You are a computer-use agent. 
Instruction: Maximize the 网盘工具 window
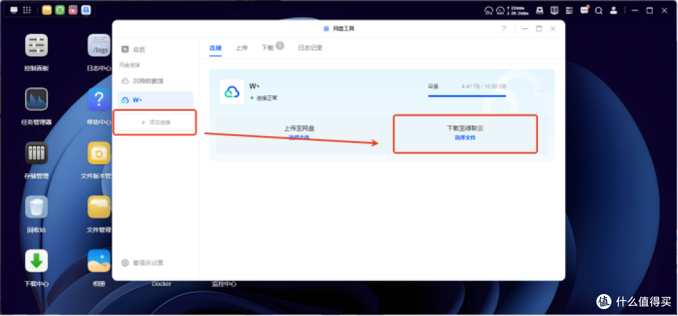tap(539, 29)
